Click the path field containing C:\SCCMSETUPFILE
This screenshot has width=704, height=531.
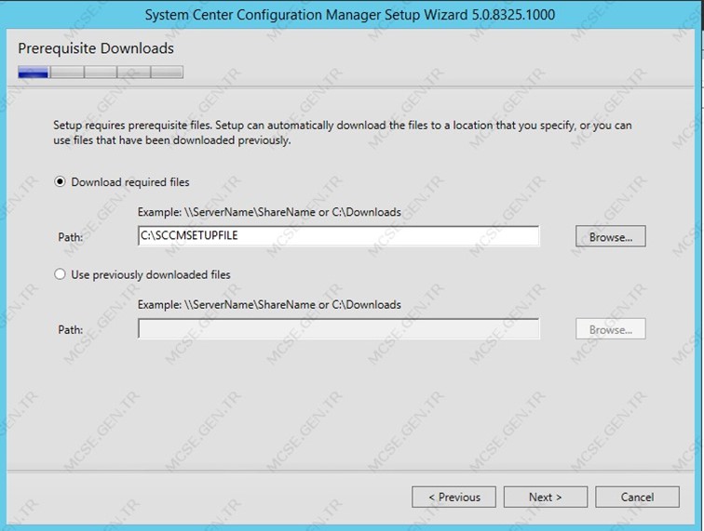(x=339, y=236)
